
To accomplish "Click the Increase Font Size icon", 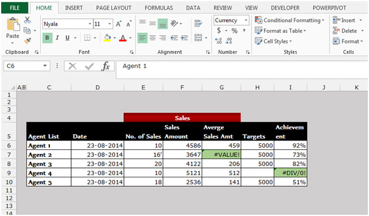I will tap(118, 23).
